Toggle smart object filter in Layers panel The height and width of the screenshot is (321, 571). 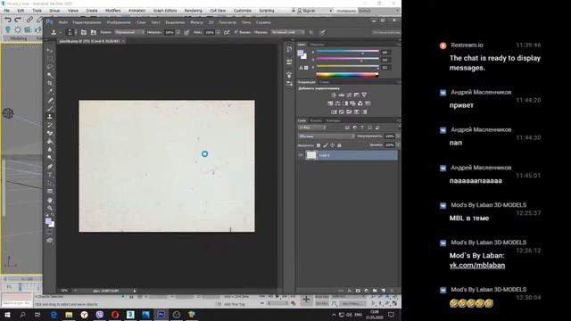[377, 128]
